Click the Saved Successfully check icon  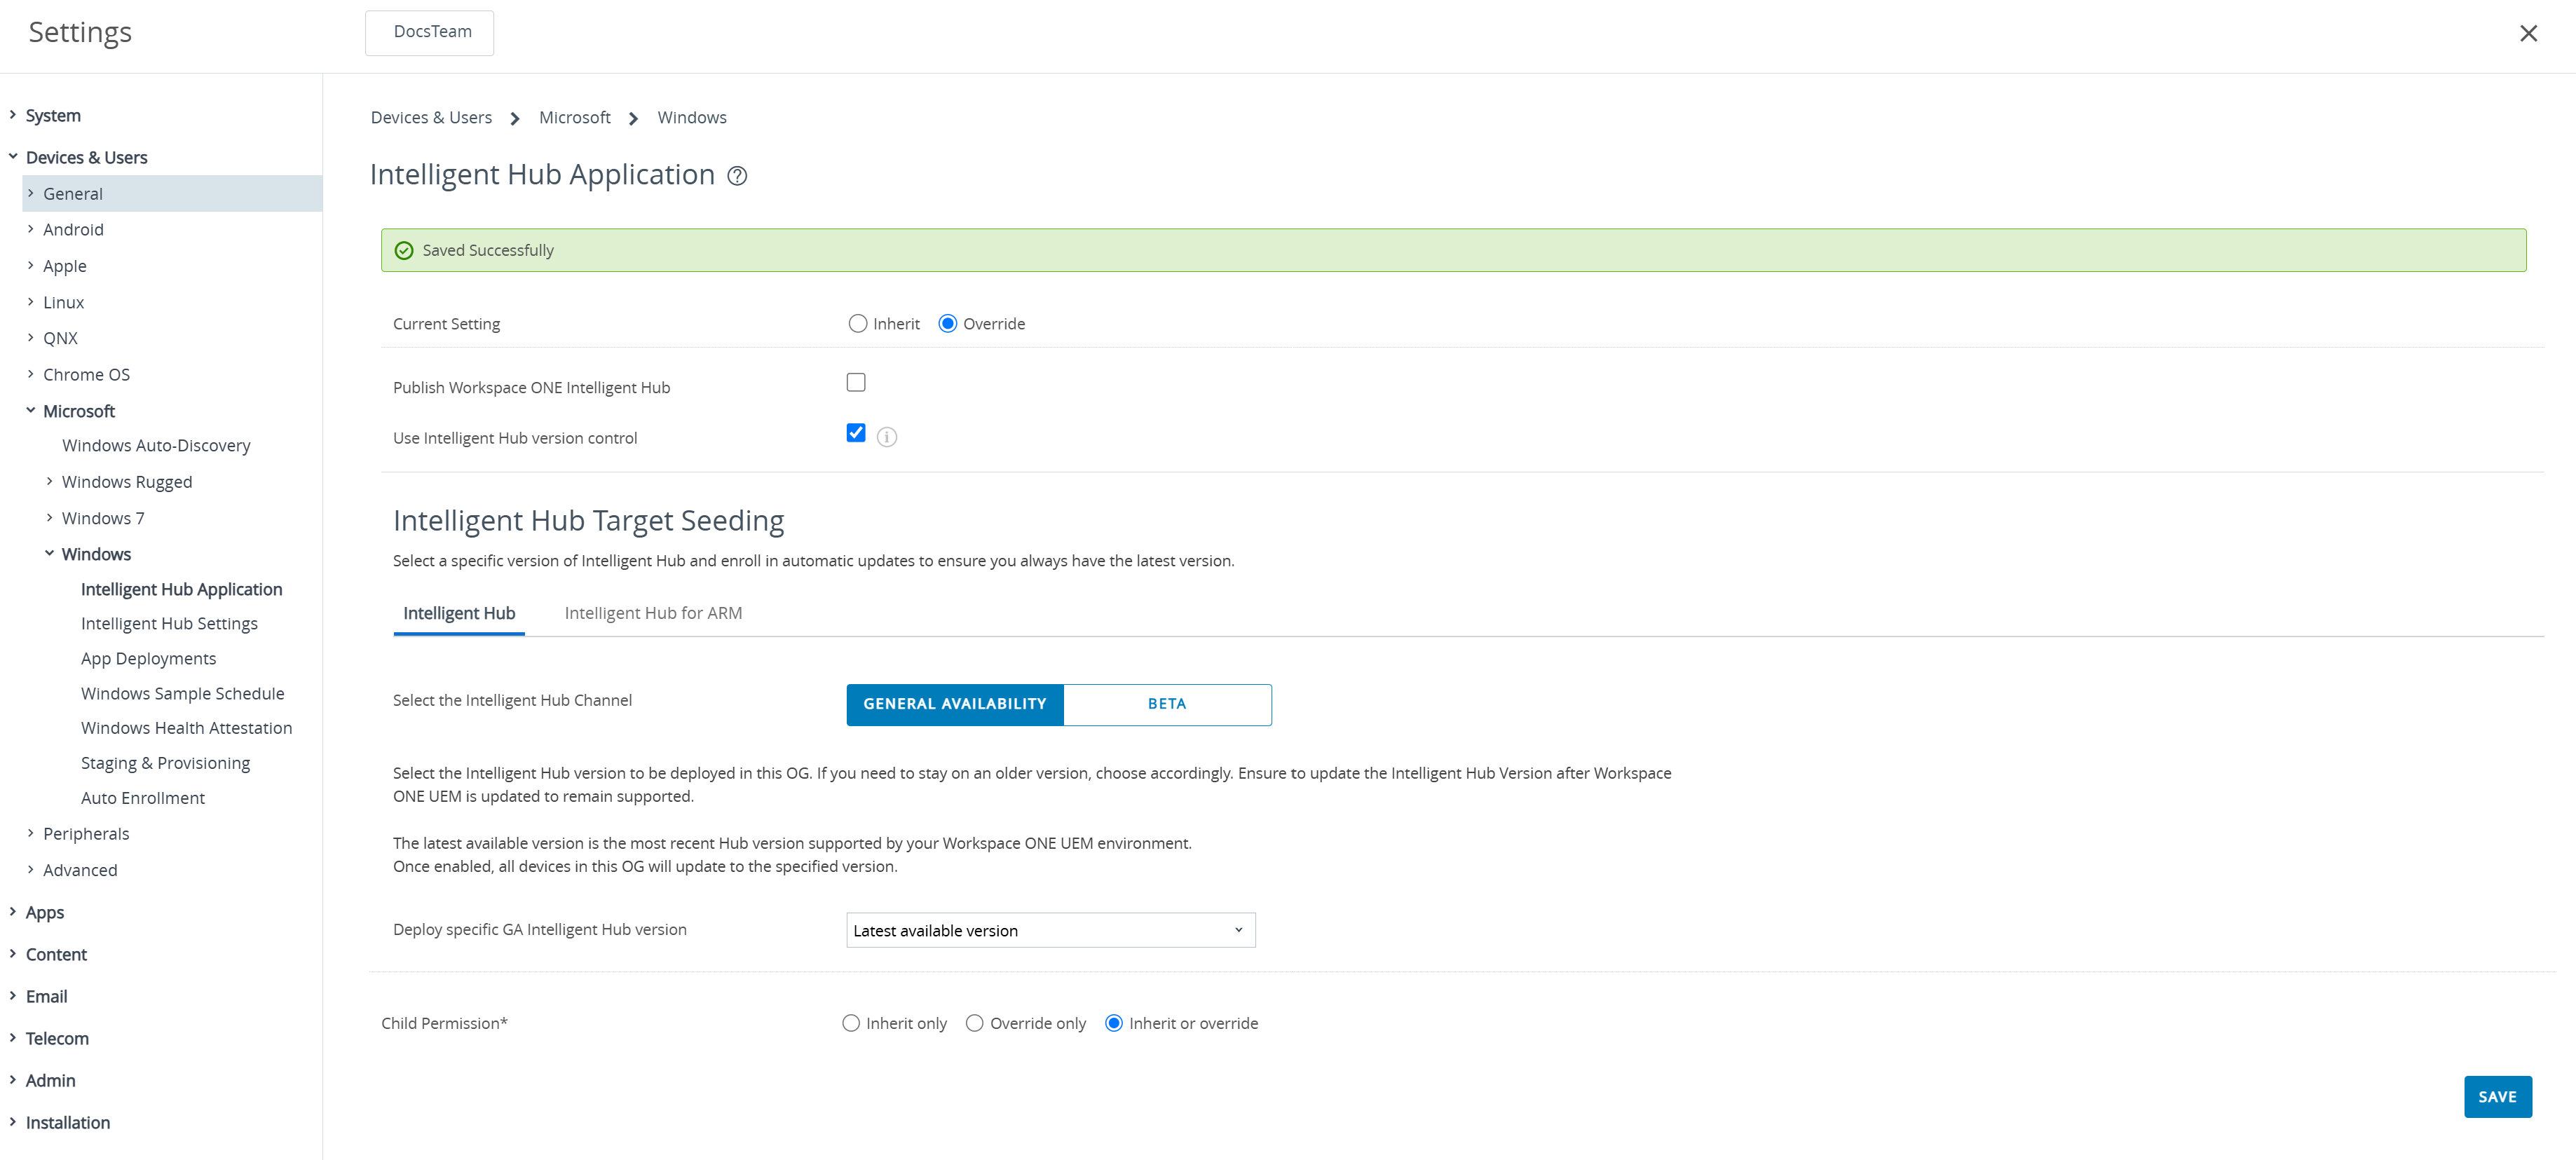[x=404, y=251]
